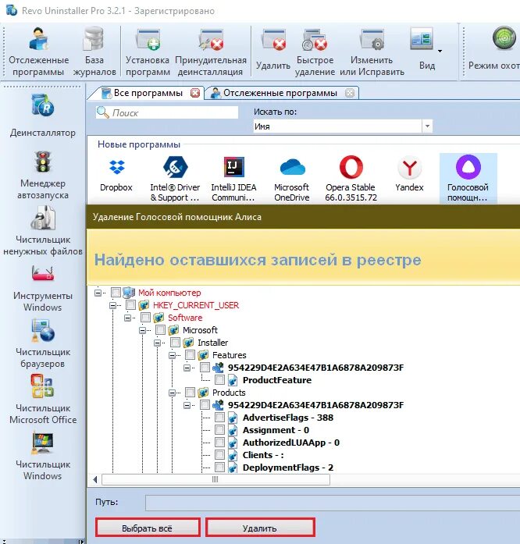Click the scrollbar left arrow
Viewport: 520px width, 544px height.
coord(95,479)
